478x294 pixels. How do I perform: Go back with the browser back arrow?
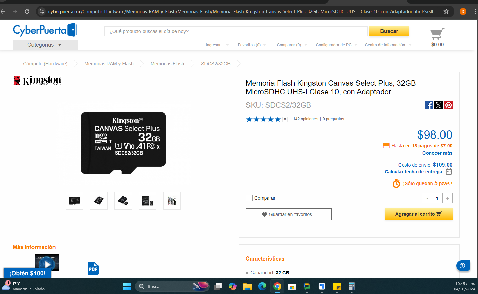click(x=3, y=11)
